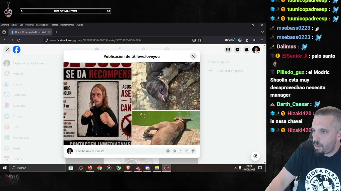
Task: Open the dark dog photo on the ground
Action: tap(166, 86)
